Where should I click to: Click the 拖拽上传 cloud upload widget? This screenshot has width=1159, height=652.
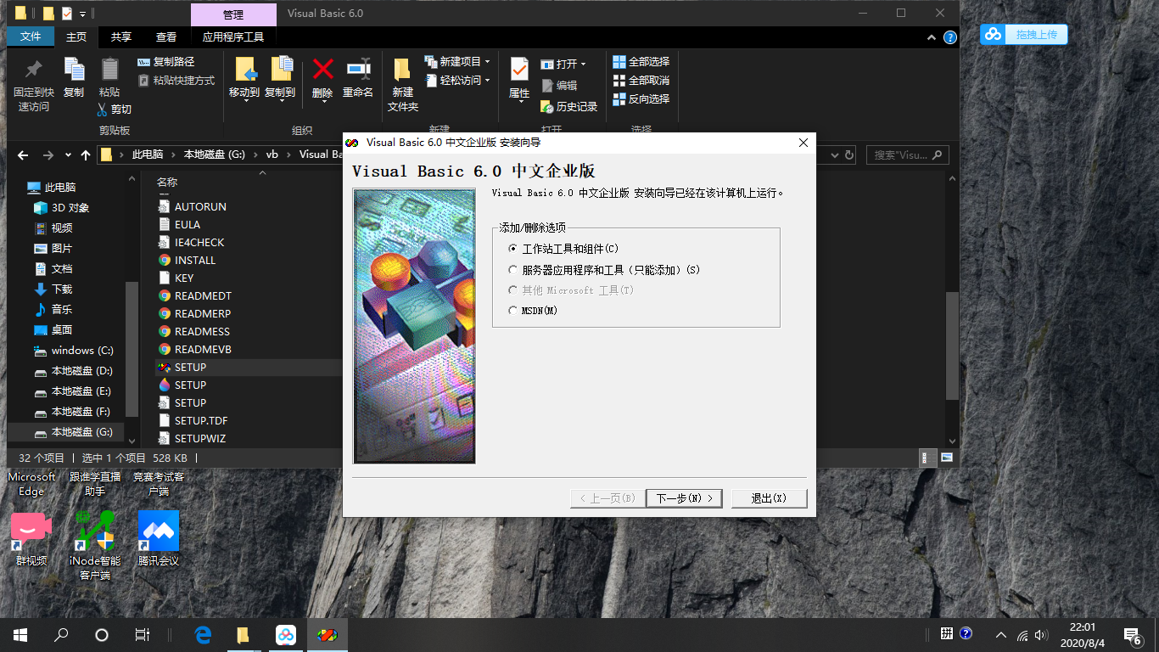1024,34
